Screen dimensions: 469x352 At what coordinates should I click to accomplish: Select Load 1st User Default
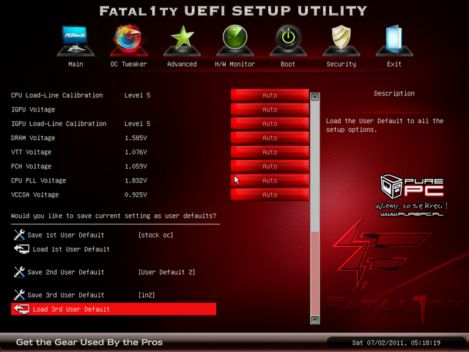(x=71, y=249)
